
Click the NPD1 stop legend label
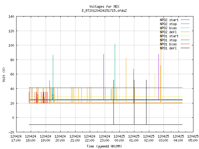(x=168, y=40)
